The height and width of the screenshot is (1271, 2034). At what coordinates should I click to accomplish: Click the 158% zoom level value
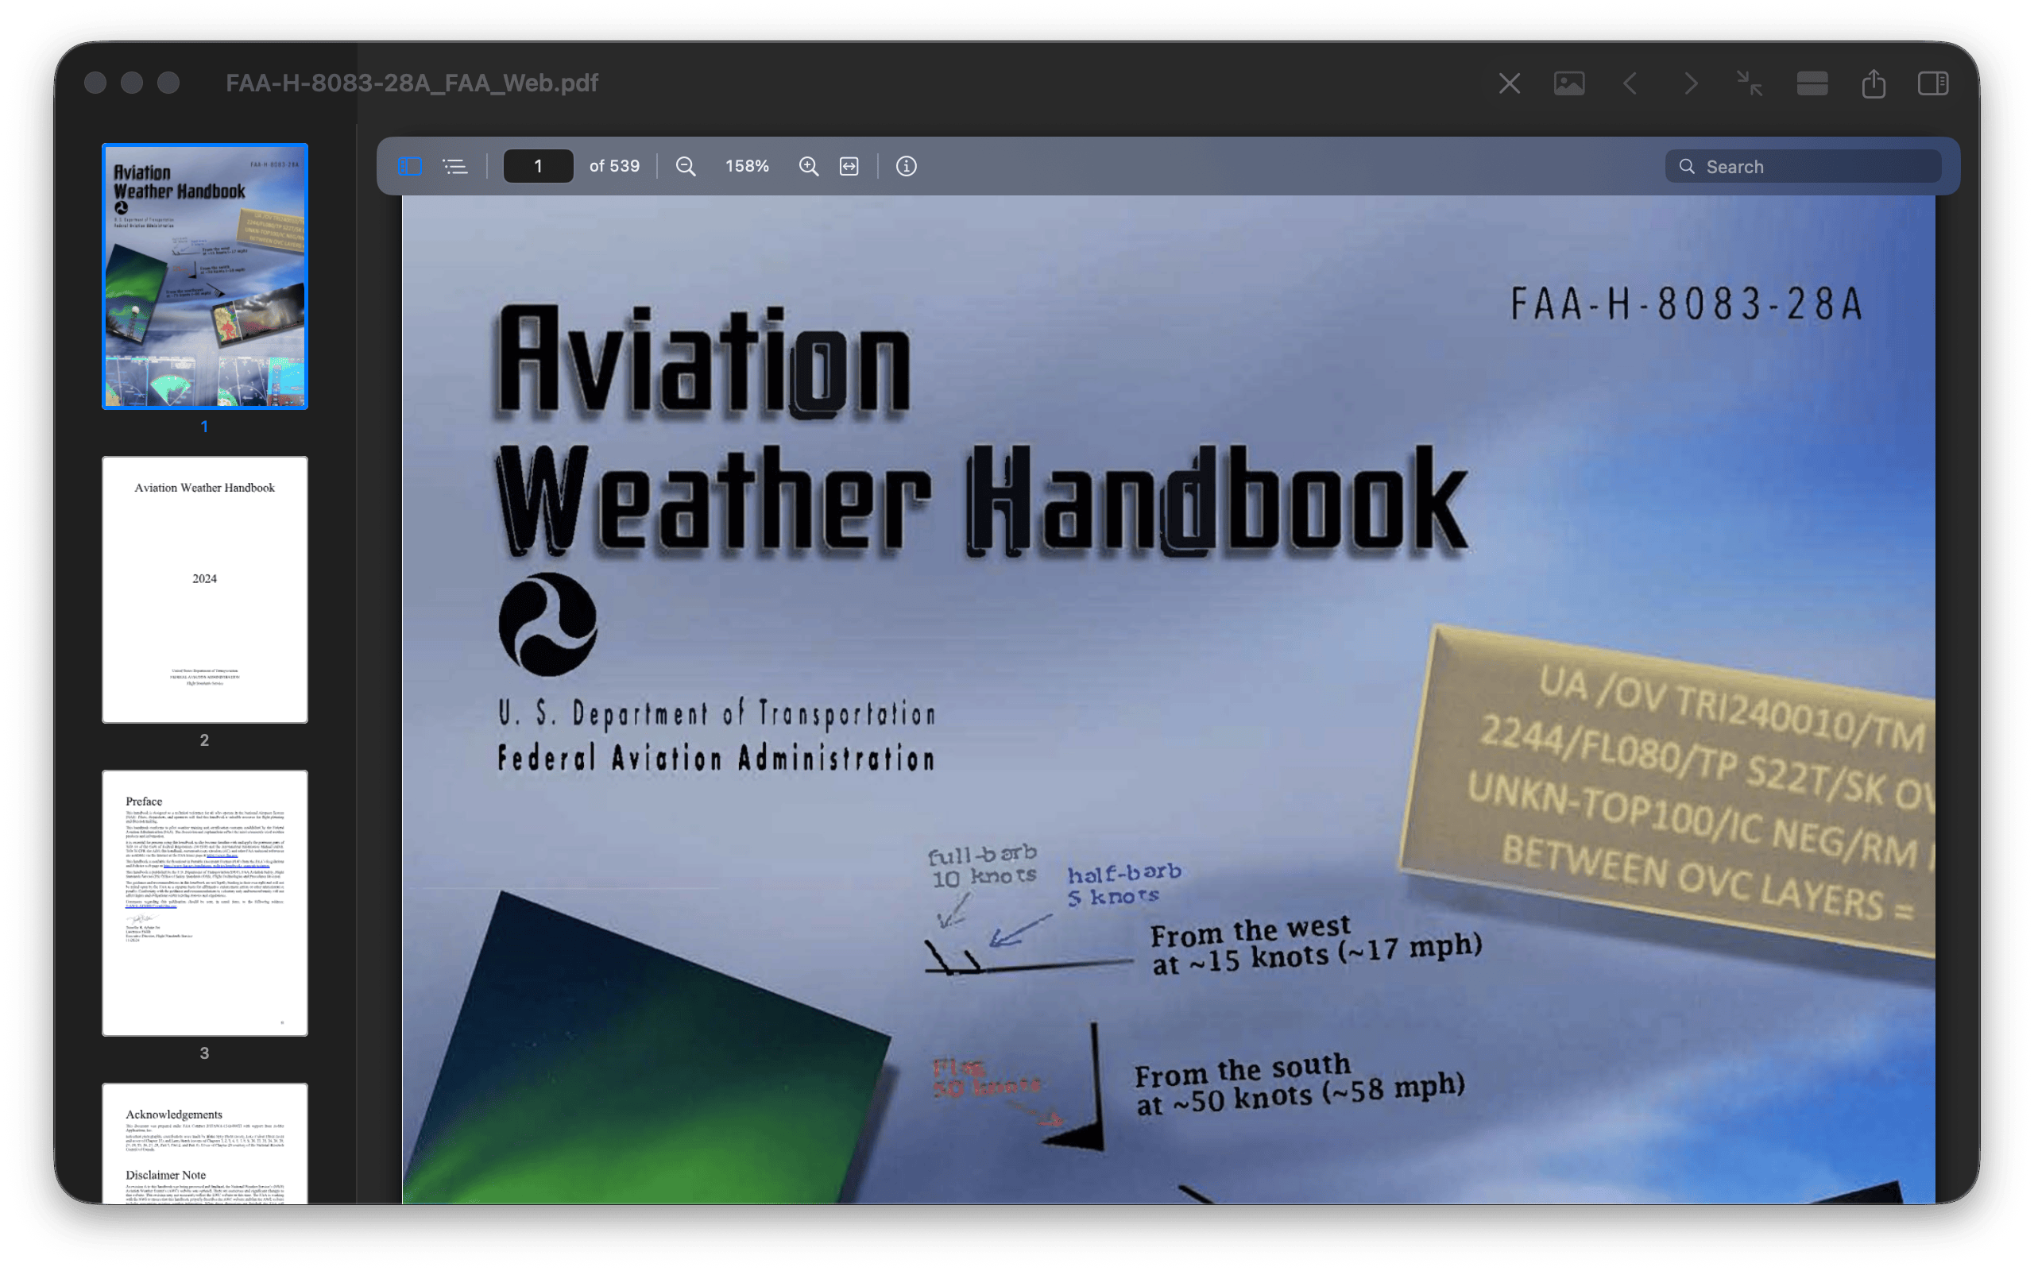[x=747, y=167]
